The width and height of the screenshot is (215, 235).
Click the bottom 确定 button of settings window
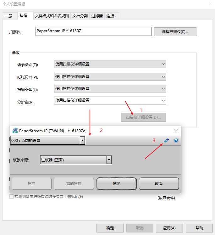[x=110, y=228]
